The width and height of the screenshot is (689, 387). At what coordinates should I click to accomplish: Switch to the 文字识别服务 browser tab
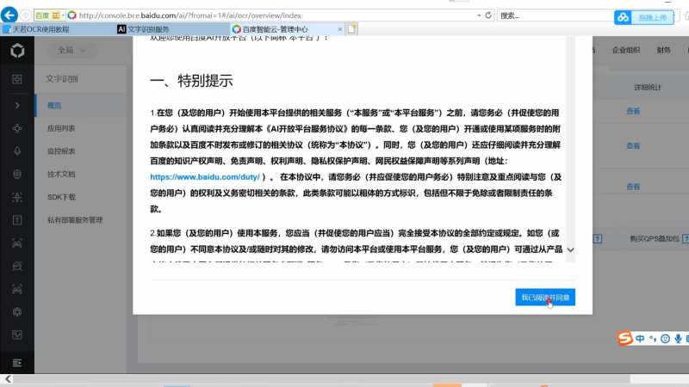click(x=143, y=29)
